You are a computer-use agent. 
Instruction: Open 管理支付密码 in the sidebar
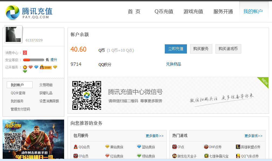click(20, 109)
